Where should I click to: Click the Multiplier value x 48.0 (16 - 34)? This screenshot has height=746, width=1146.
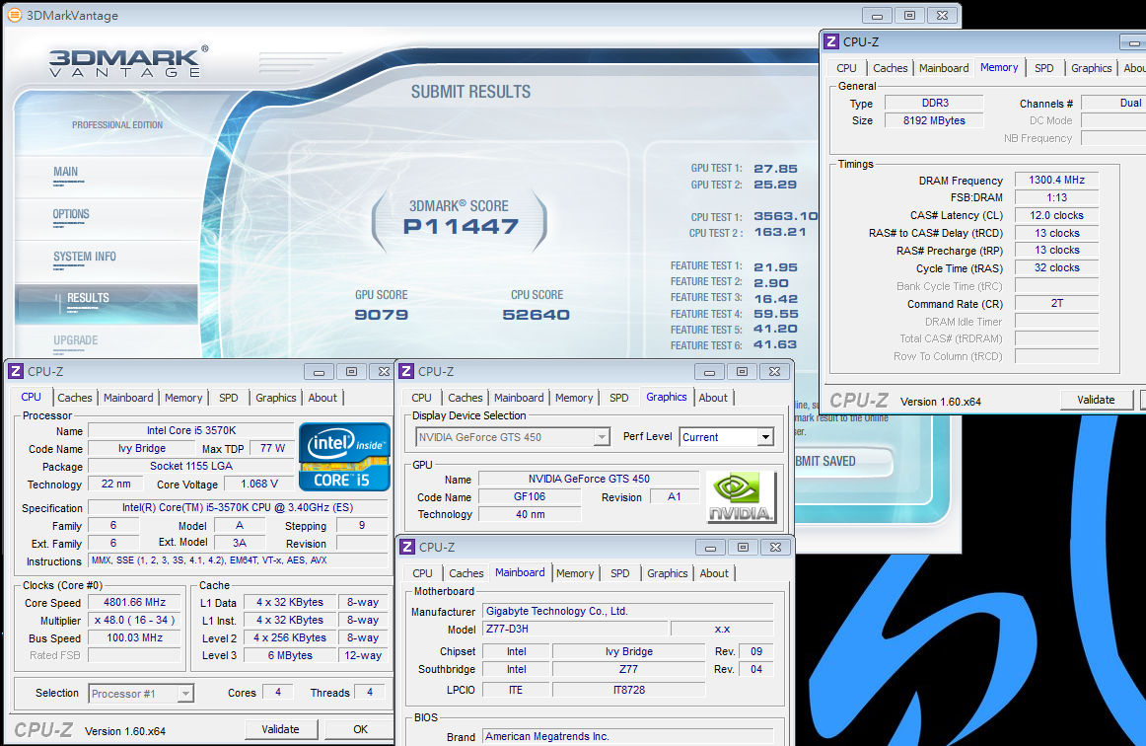134,621
